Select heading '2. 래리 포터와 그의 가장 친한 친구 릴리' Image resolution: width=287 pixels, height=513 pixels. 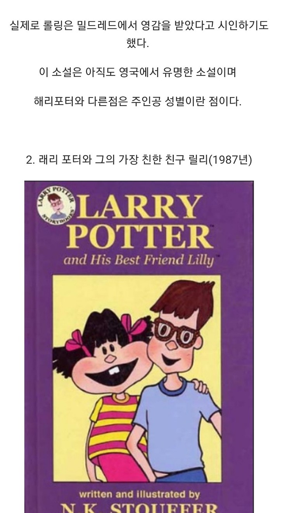(x=139, y=159)
